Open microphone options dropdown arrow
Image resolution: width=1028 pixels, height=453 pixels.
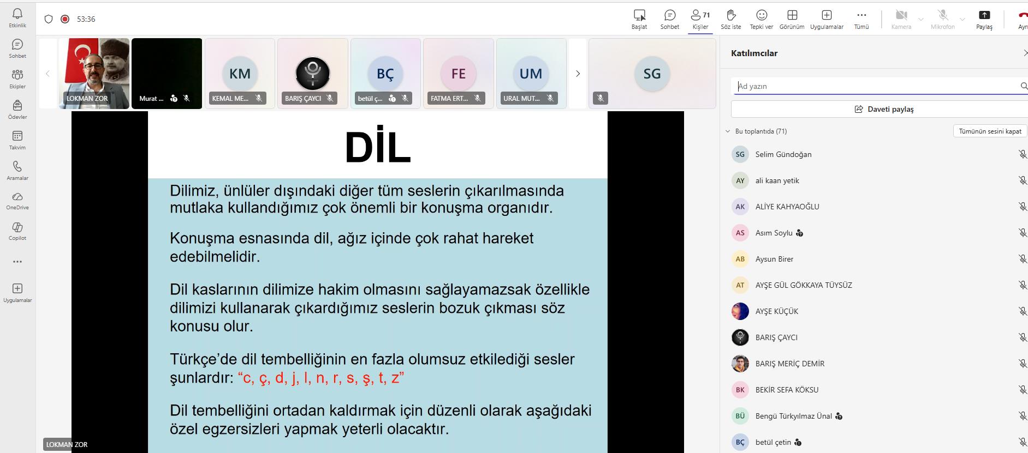962,19
